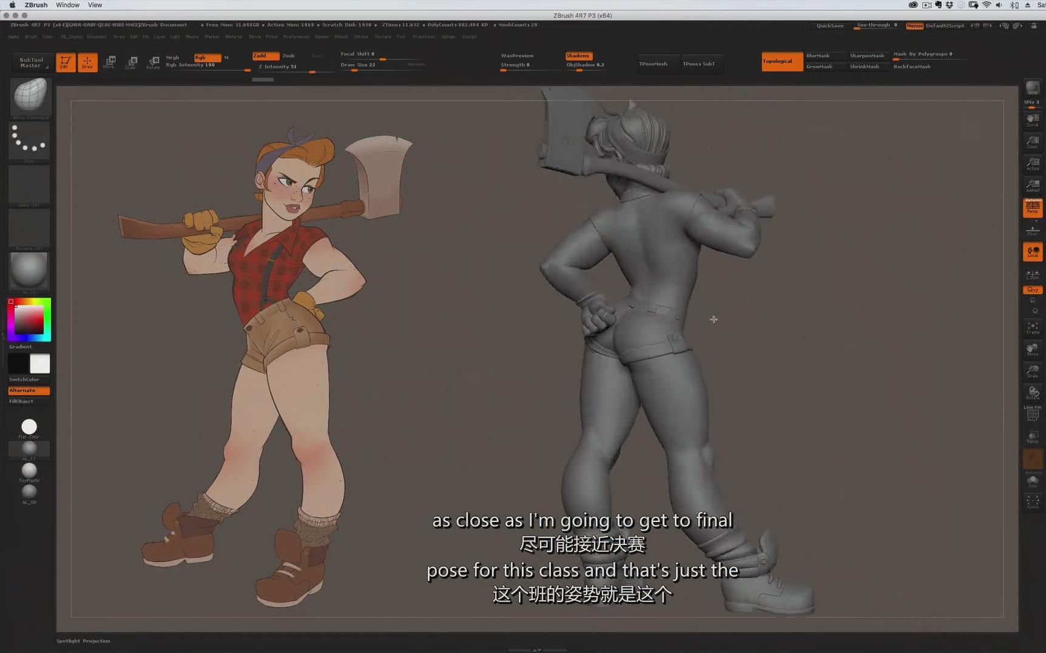This screenshot has height=653, width=1046.
Task: Click the SharpenMask button
Action: (x=868, y=56)
